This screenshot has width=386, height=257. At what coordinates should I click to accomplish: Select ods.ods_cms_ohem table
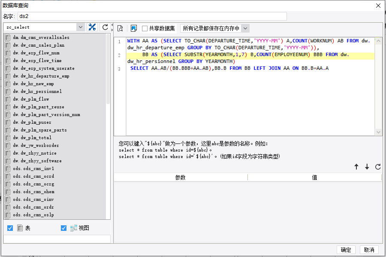[33, 191]
